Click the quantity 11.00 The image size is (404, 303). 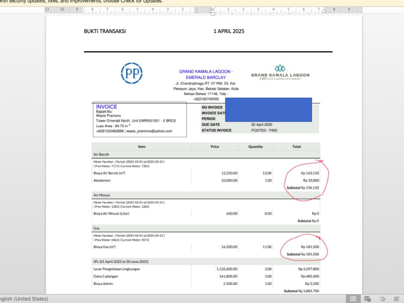pyautogui.click(x=267, y=247)
